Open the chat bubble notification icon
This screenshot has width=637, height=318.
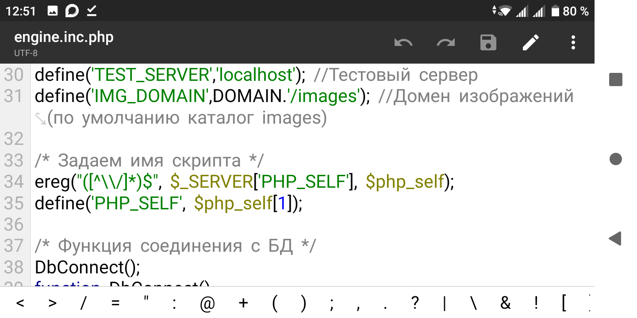tap(72, 11)
